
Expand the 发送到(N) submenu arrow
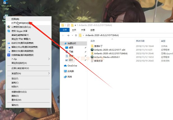pos(49,73)
